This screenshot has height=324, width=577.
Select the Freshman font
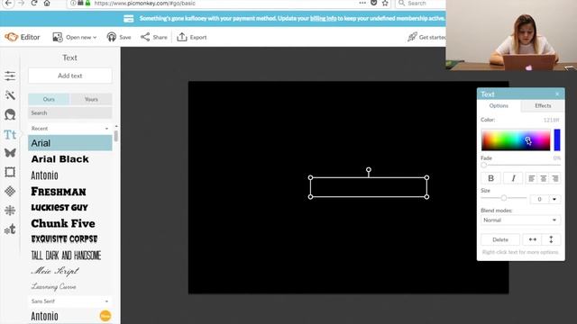[x=70, y=192]
